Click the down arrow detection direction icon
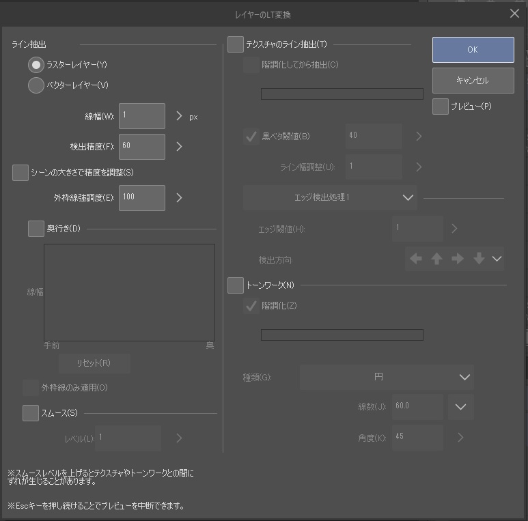The width and height of the screenshot is (528, 521). tap(479, 259)
